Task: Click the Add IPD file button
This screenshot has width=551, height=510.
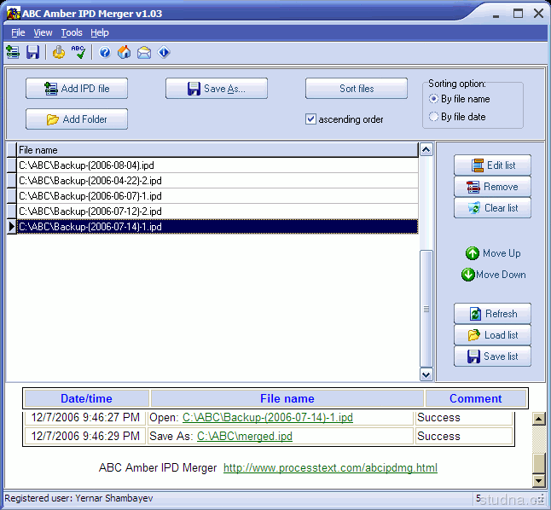Action: (x=77, y=89)
